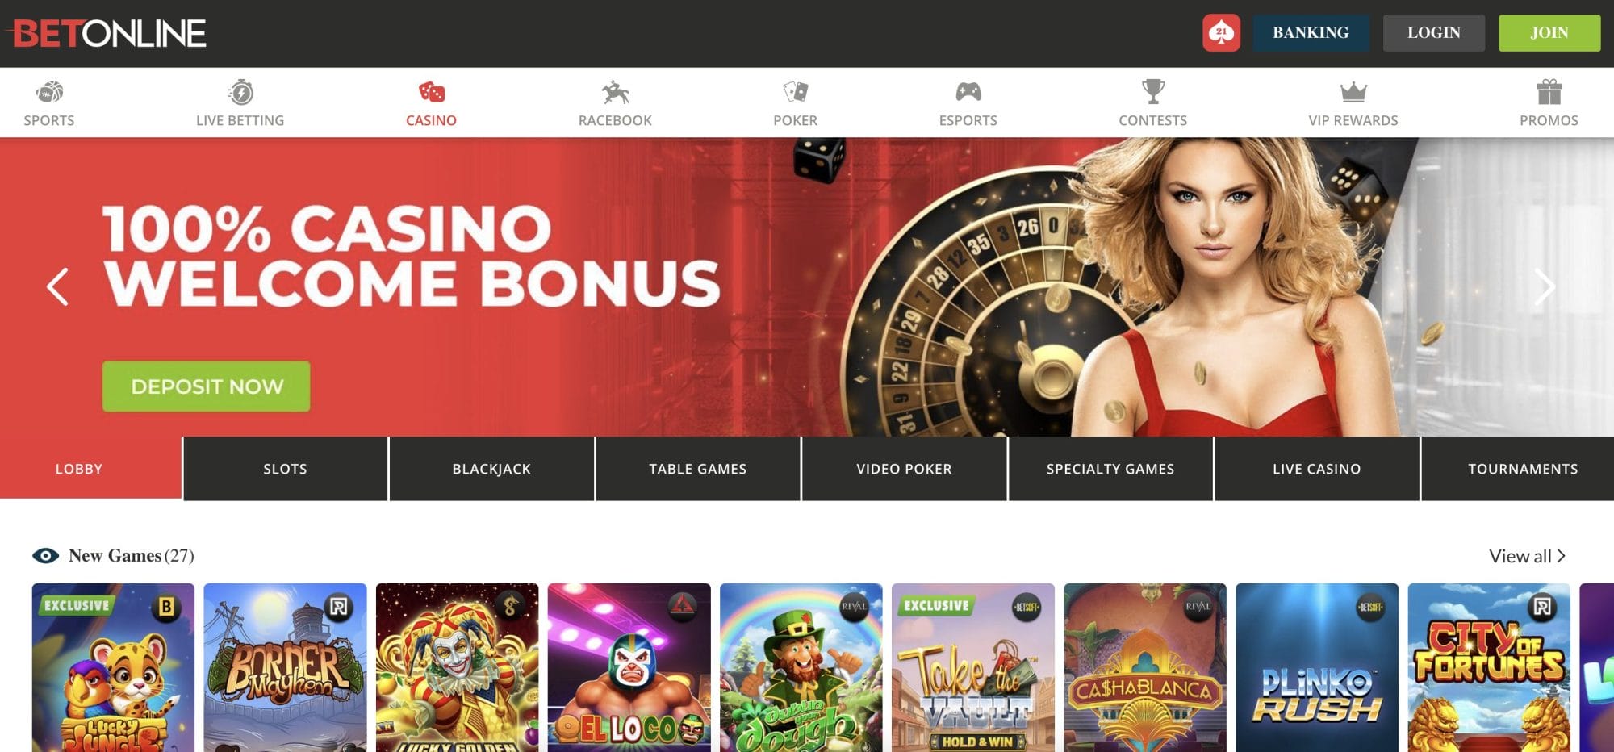Image resolution: width=1614 pixels, height=752 pixels.
Task: Click the green Join button
Action: [x=1549, y=33]
